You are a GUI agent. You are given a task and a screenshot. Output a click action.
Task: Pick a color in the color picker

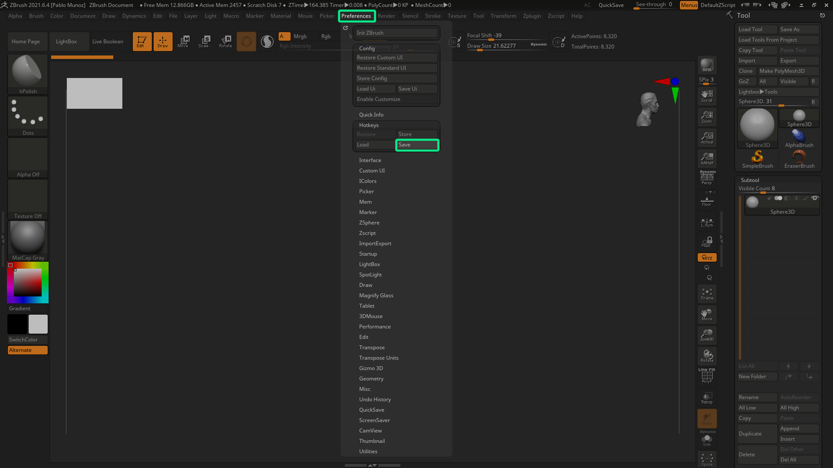(x=28, y=283)
